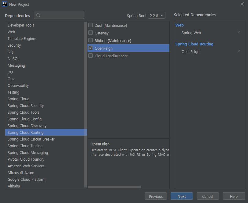Image resolution: width=248 pixels, height=203 pixels.
Task: Select Spring Cloud Circuit Breaker category
Action: tap(45, 139)
